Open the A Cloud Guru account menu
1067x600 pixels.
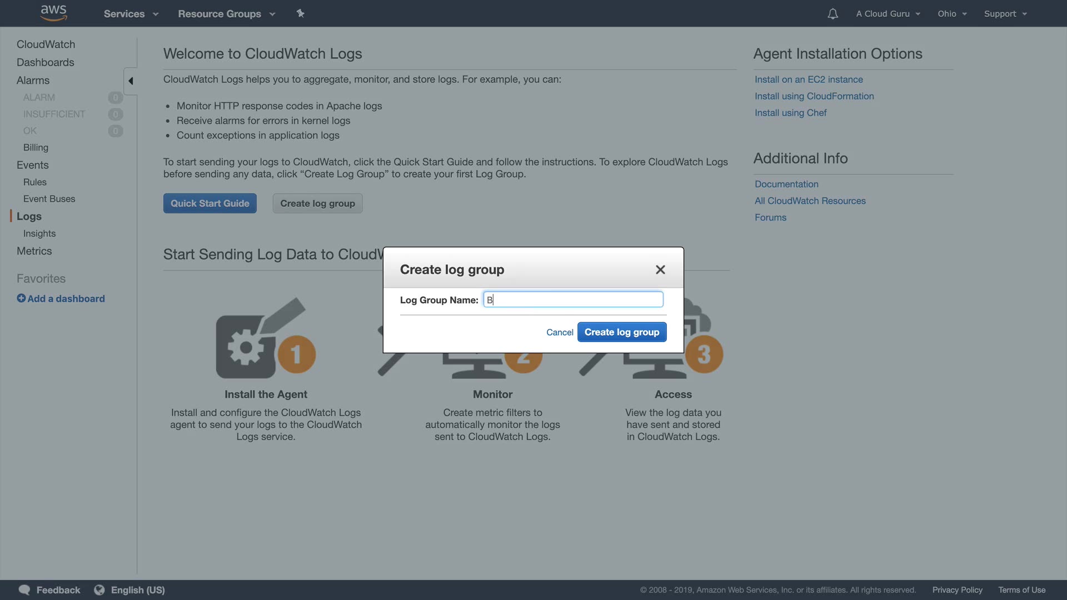click(887, 14)
